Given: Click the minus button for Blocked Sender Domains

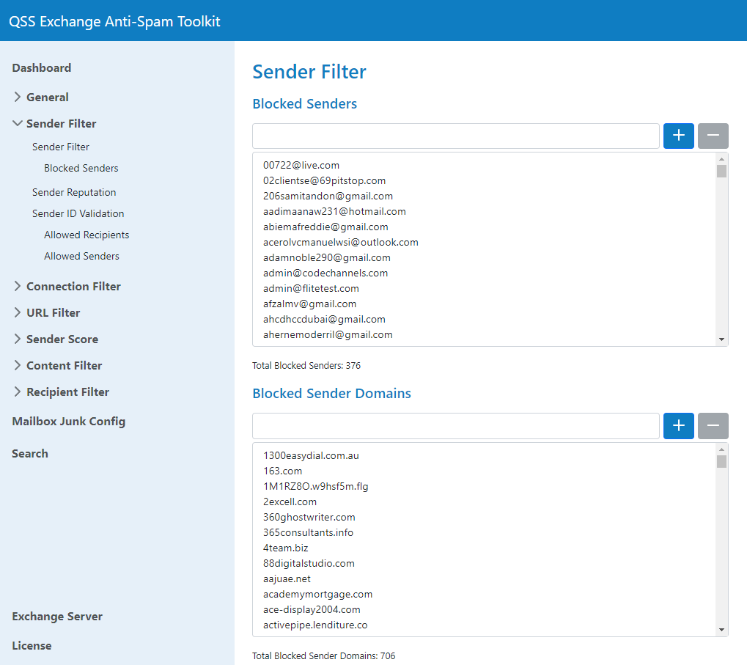Looking at the screenshot, I should (713, 425).
